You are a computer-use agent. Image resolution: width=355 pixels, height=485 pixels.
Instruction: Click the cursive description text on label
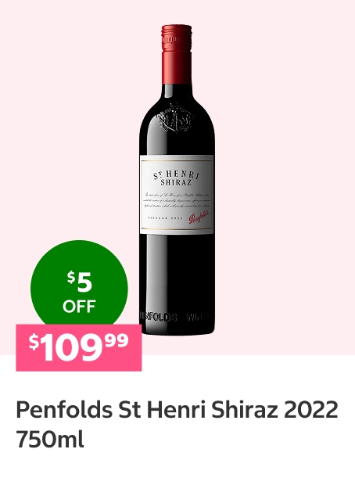177,200
